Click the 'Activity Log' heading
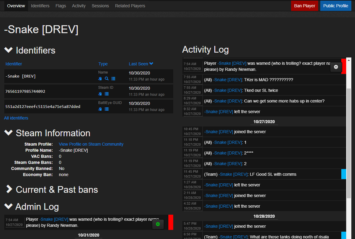Screen dimensions: 355x239 (205, 50)
